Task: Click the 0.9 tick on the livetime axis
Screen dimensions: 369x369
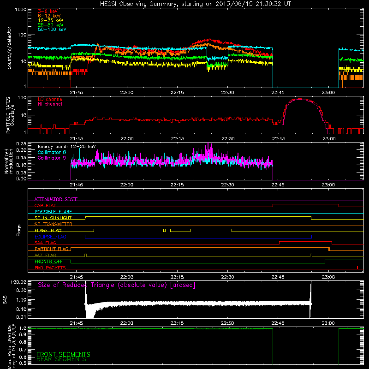Action: click(23, 335)
